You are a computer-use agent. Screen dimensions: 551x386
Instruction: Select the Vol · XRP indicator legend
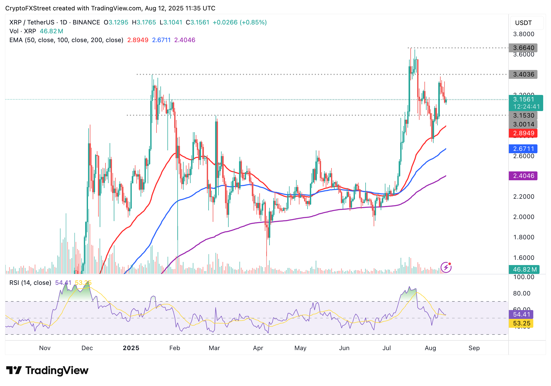[x=23, y=31]
